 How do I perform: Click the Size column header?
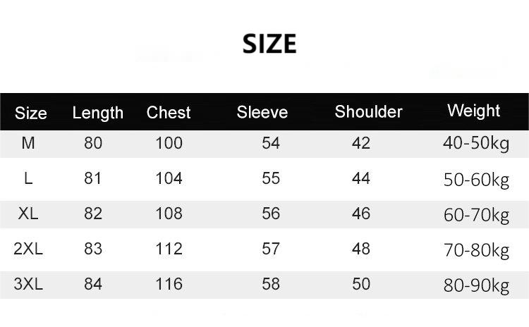pyautogui.click(x=31, y=113)
